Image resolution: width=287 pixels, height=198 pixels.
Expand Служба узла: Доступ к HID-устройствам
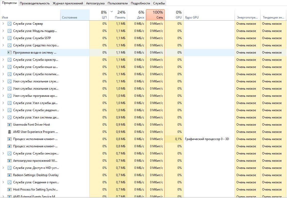coord(3,168)
